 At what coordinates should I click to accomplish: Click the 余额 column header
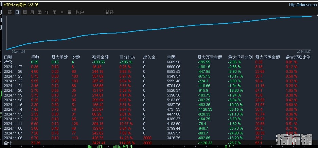click(x=171, y=58)
